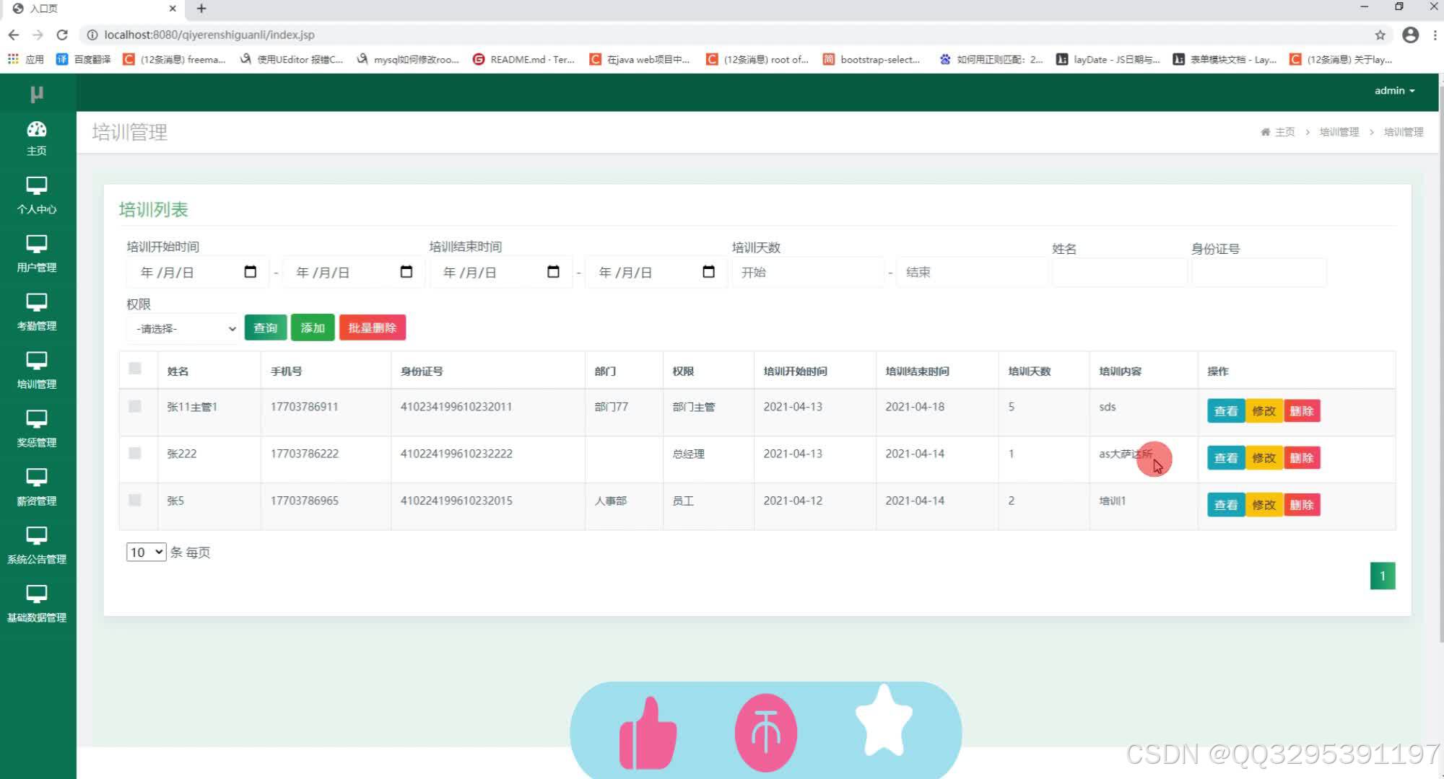The width and height of the screenshot is (1444, 779).
Task: Open the 应用 apps shortcut in bookmarks
Action: 25,59
